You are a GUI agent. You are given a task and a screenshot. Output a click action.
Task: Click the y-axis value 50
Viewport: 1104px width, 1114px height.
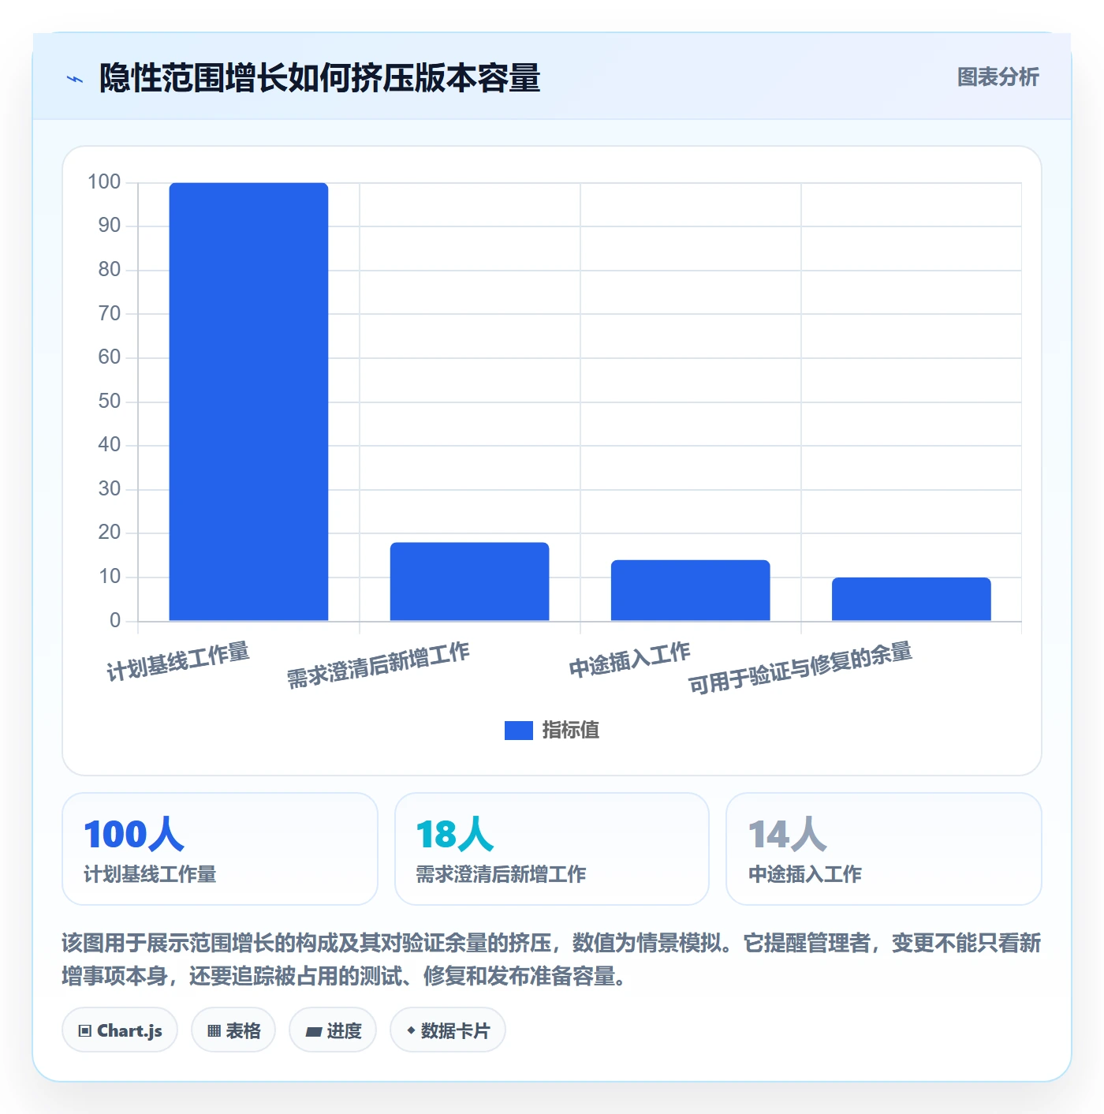pos(109,402)
